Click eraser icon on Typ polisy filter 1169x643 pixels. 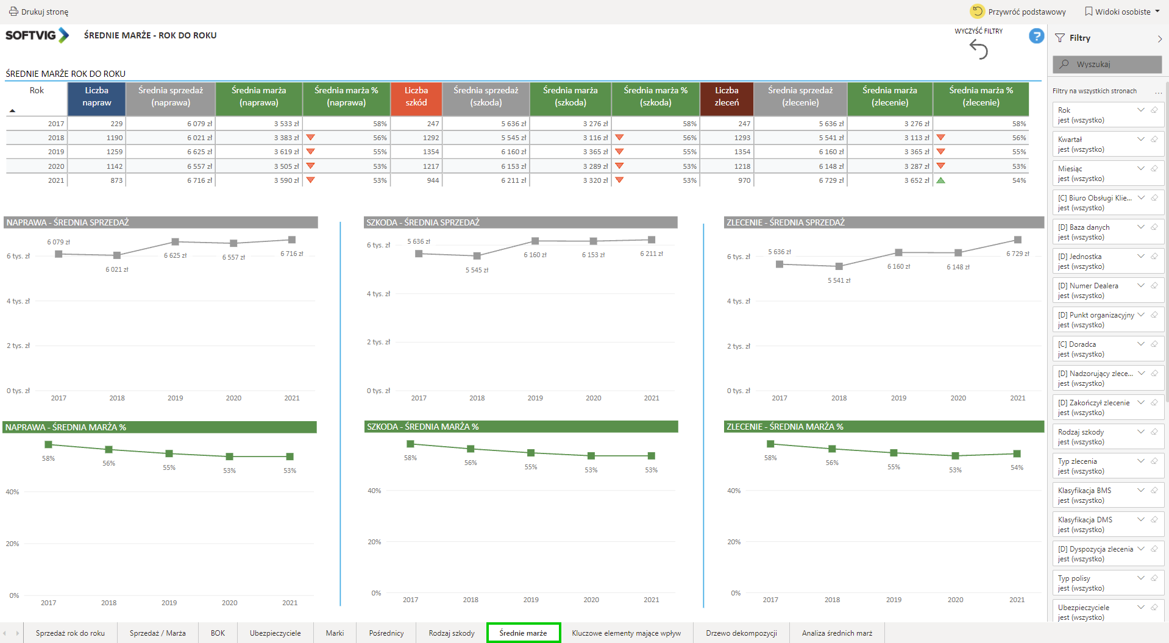[1154, 578]
